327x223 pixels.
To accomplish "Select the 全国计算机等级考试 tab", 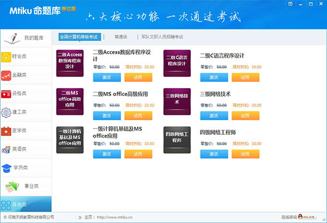I will coord(79,37).
